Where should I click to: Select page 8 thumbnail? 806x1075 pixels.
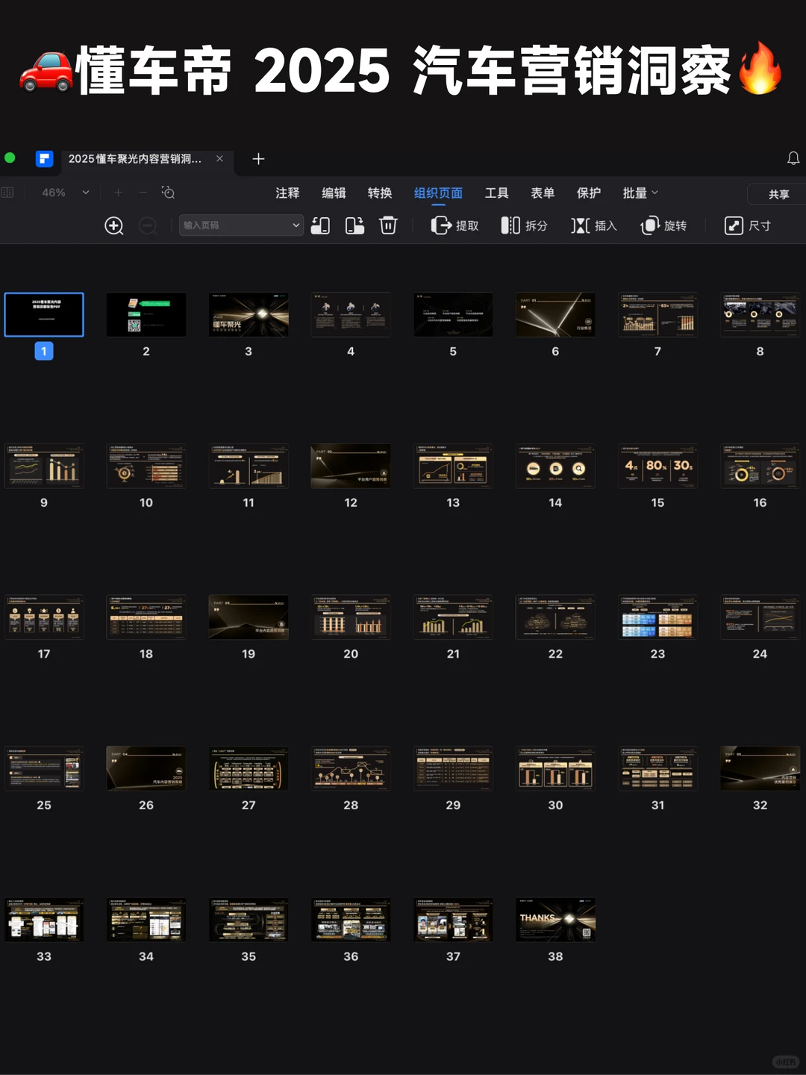coord(760,314)
